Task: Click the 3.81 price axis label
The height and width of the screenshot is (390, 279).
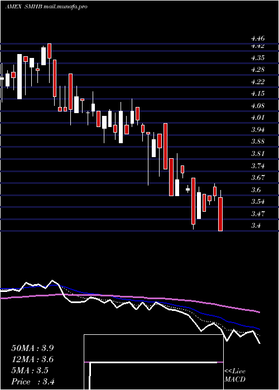Action: point(258,153)
